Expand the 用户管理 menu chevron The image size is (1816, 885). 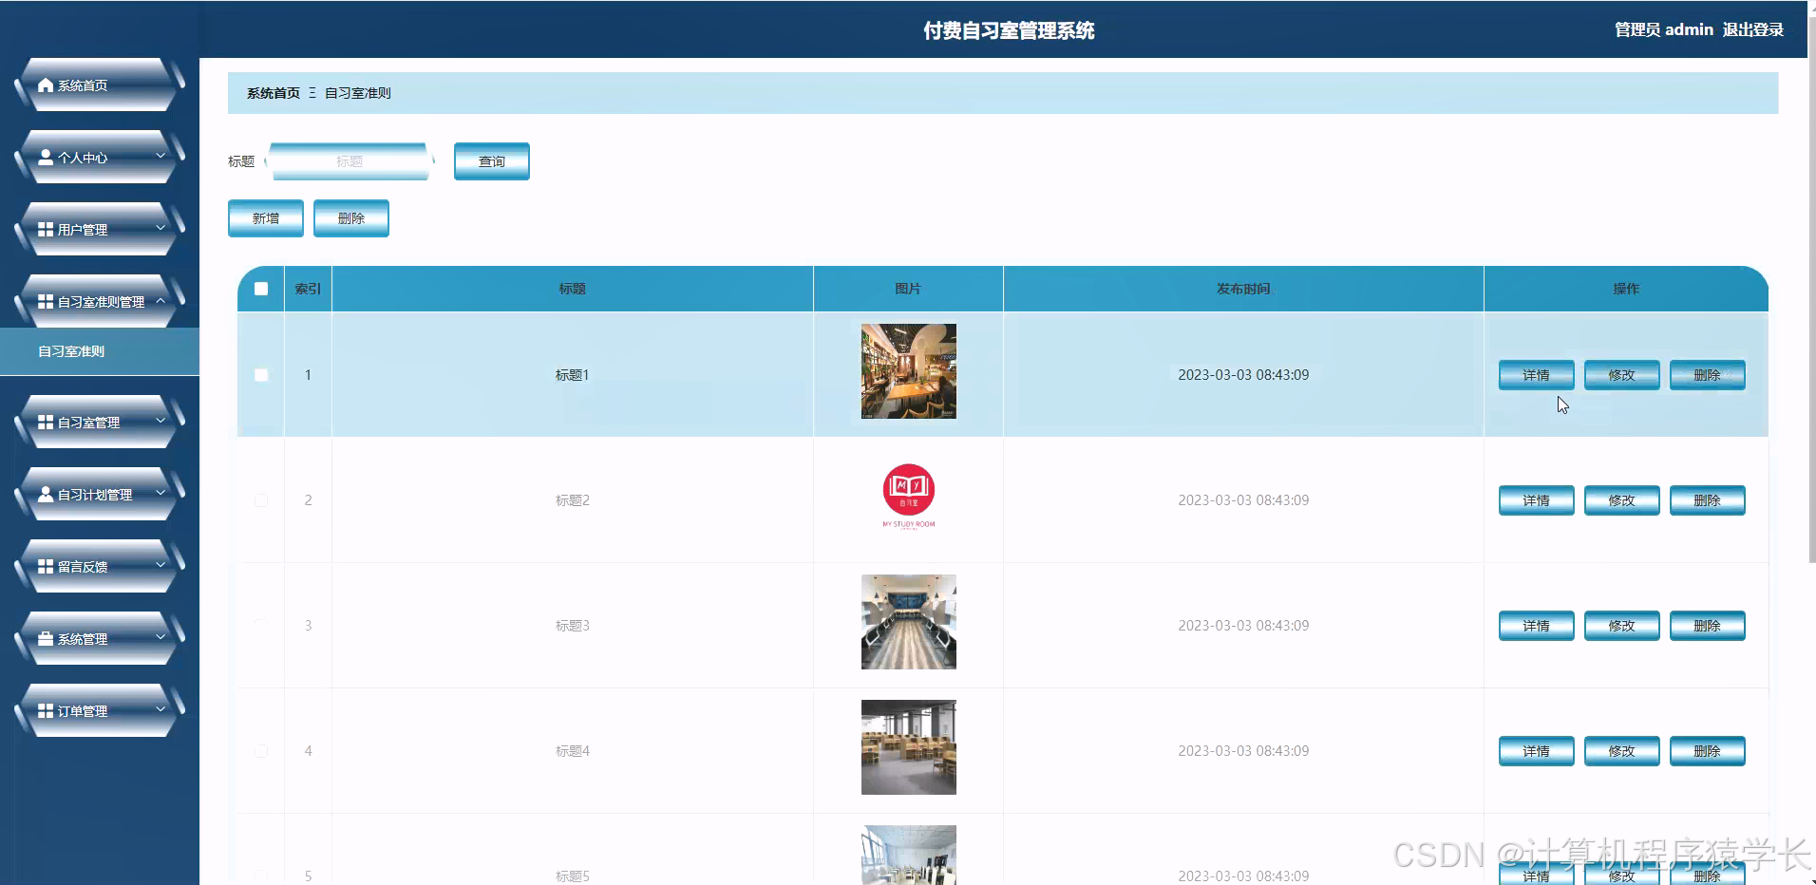161,228
